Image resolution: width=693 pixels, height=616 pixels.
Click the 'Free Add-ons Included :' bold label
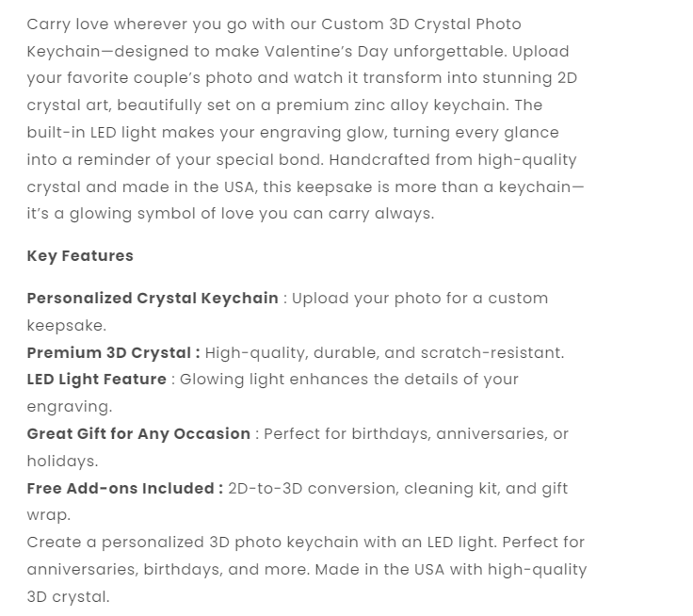pos(124,489)
